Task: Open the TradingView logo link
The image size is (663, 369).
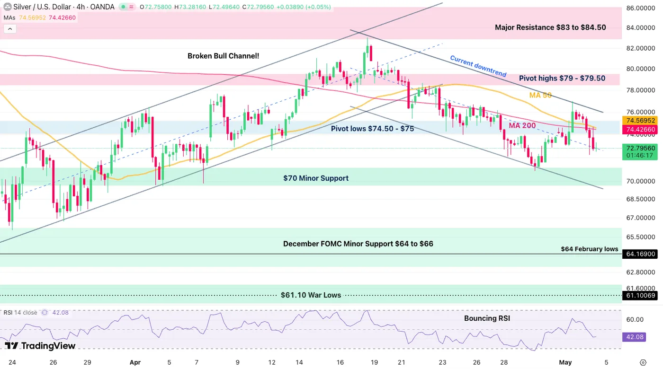Action: pyautogui.click(x=40, y=346)
